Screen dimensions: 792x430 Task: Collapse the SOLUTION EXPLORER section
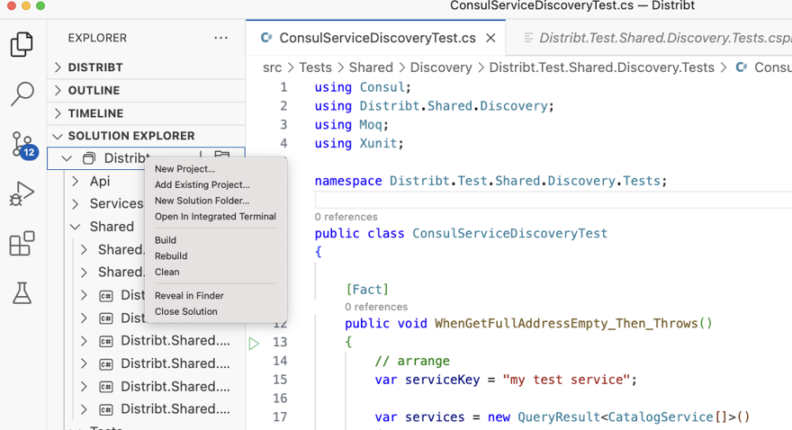tap(58, 136)
